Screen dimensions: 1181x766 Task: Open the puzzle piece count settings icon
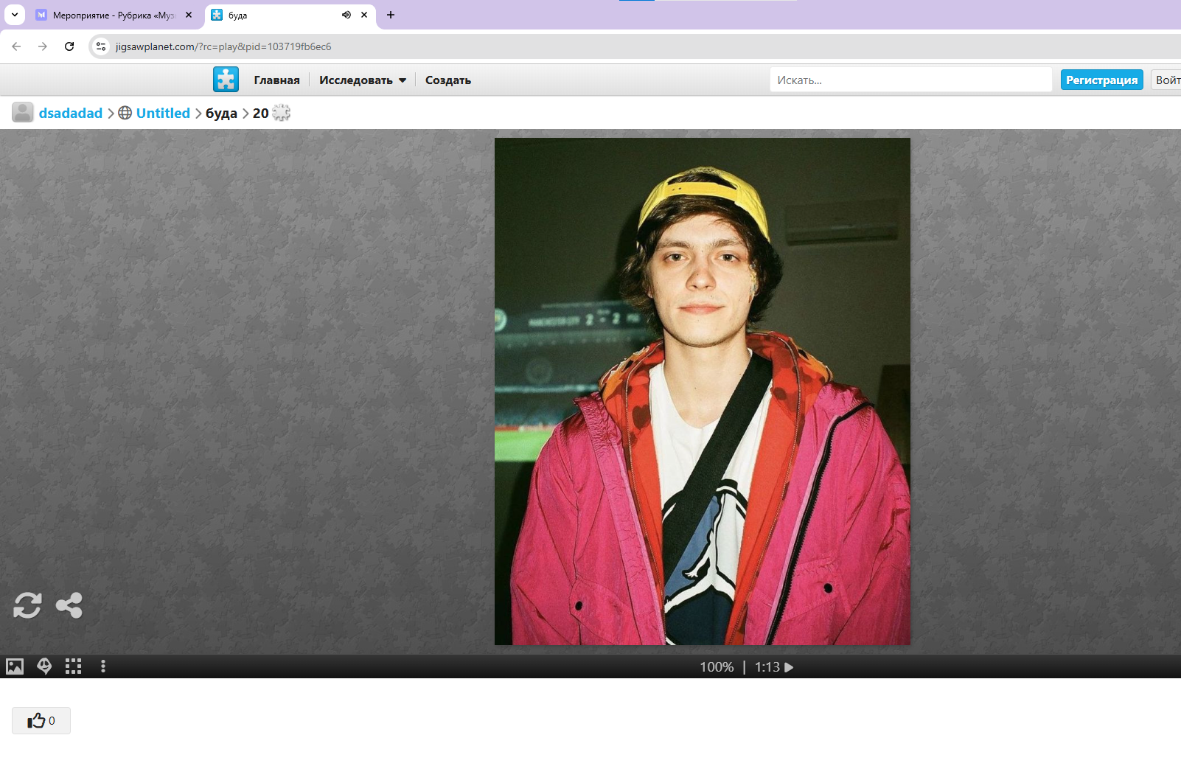point(281,113)
